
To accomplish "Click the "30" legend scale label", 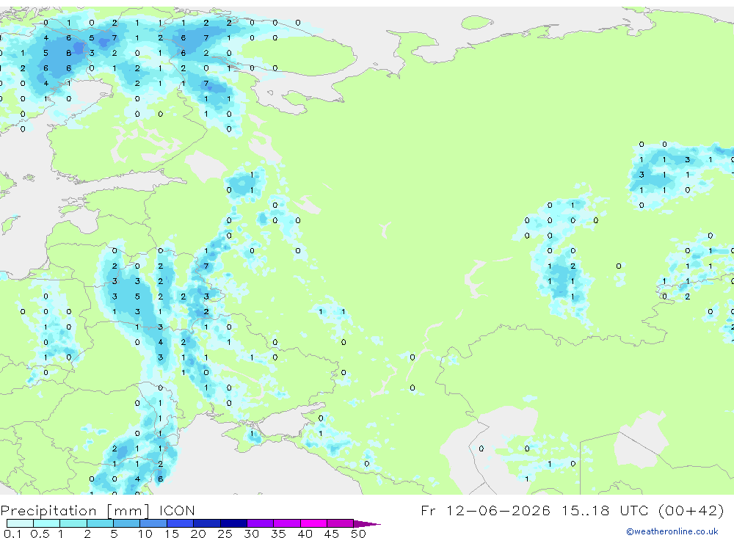I will [252, 534].
